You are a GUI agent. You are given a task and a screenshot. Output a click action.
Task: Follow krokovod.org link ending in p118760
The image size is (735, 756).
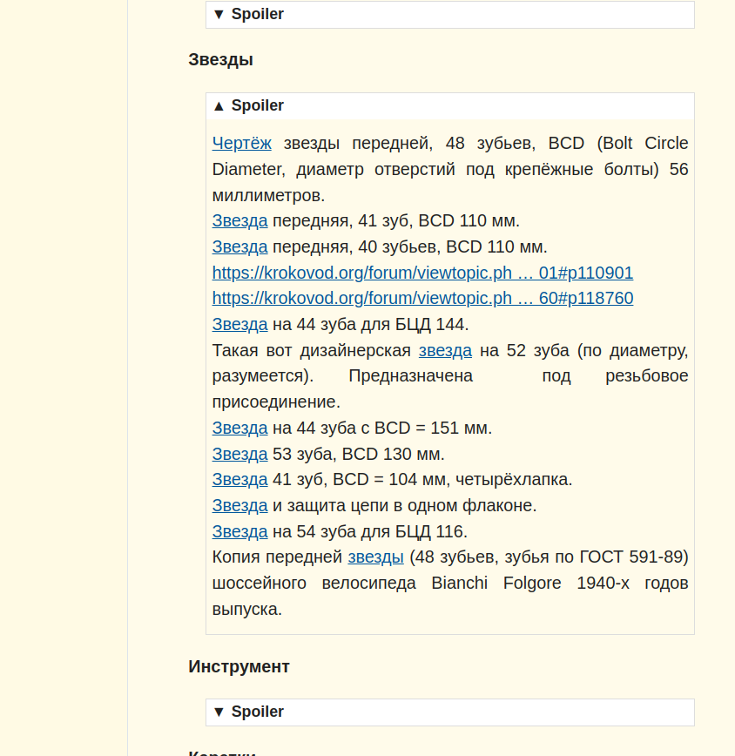(x=422, y=298)
